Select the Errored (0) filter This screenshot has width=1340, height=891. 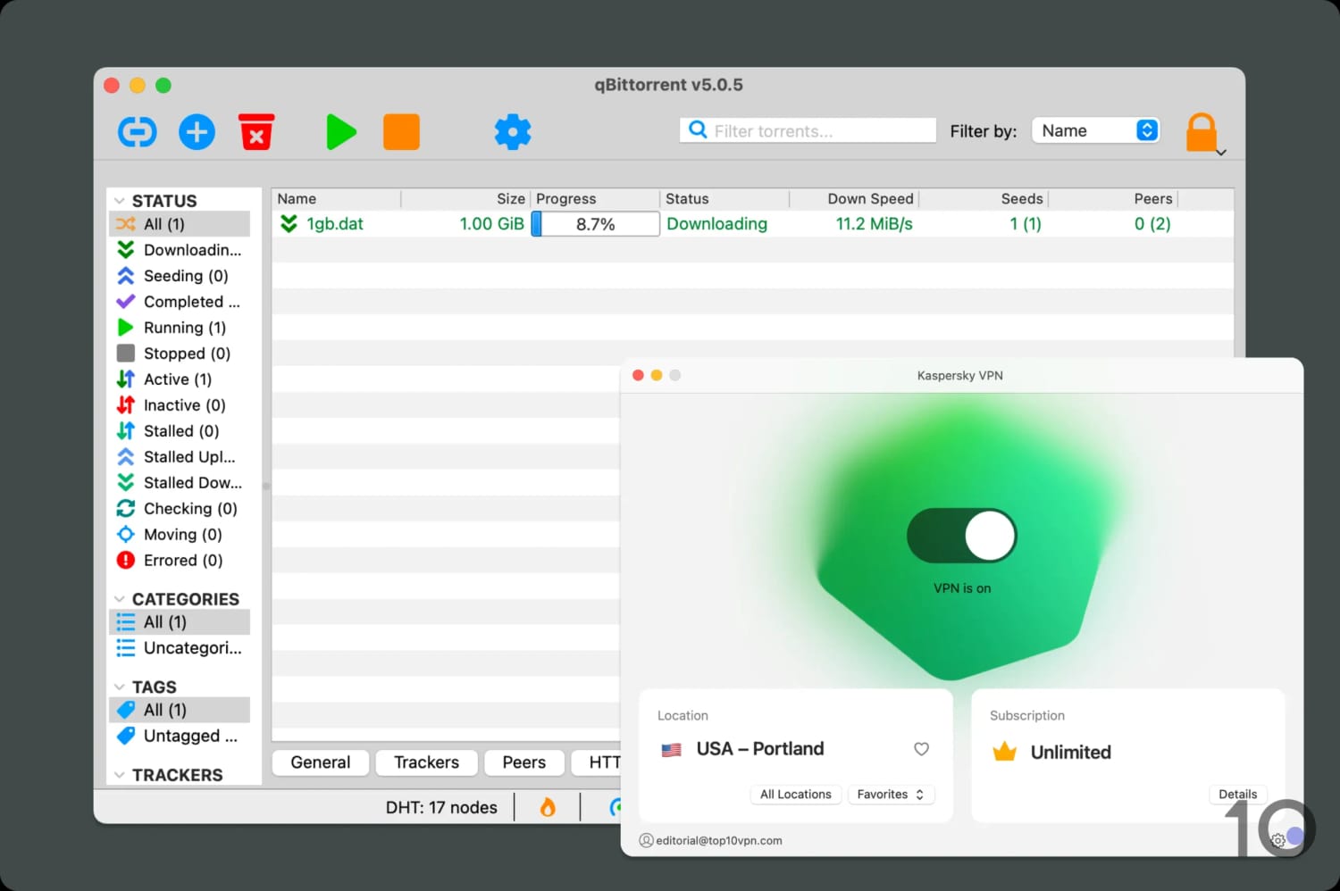click(180, 561)
